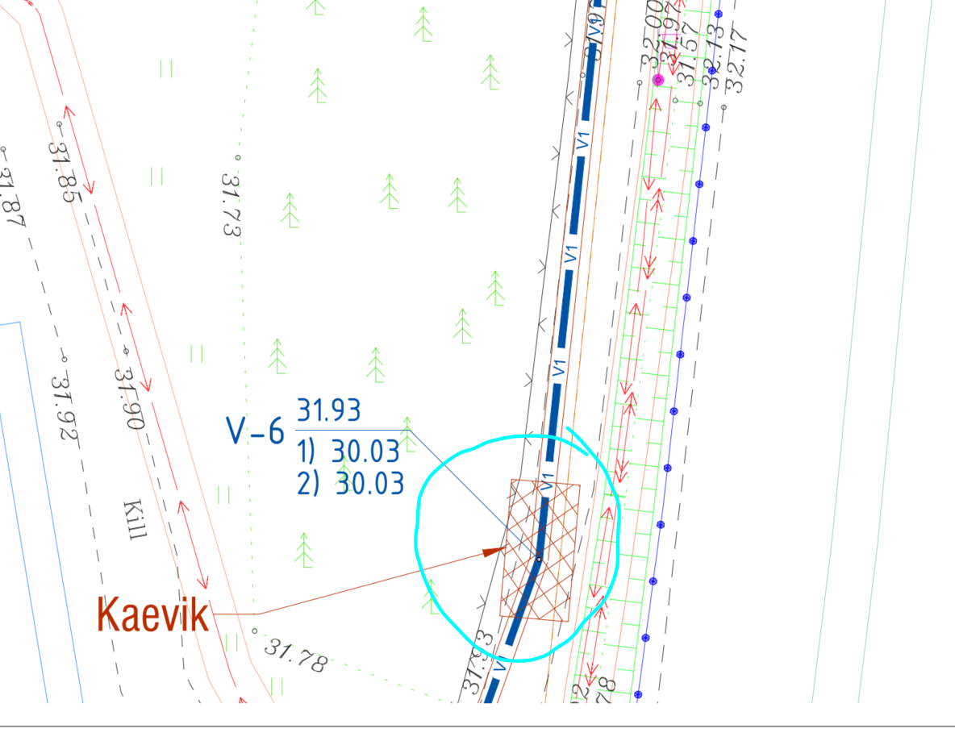Click the 31.93 elevation above the V-6 line
Screen dimensions: 955x741
pos(328,411)
